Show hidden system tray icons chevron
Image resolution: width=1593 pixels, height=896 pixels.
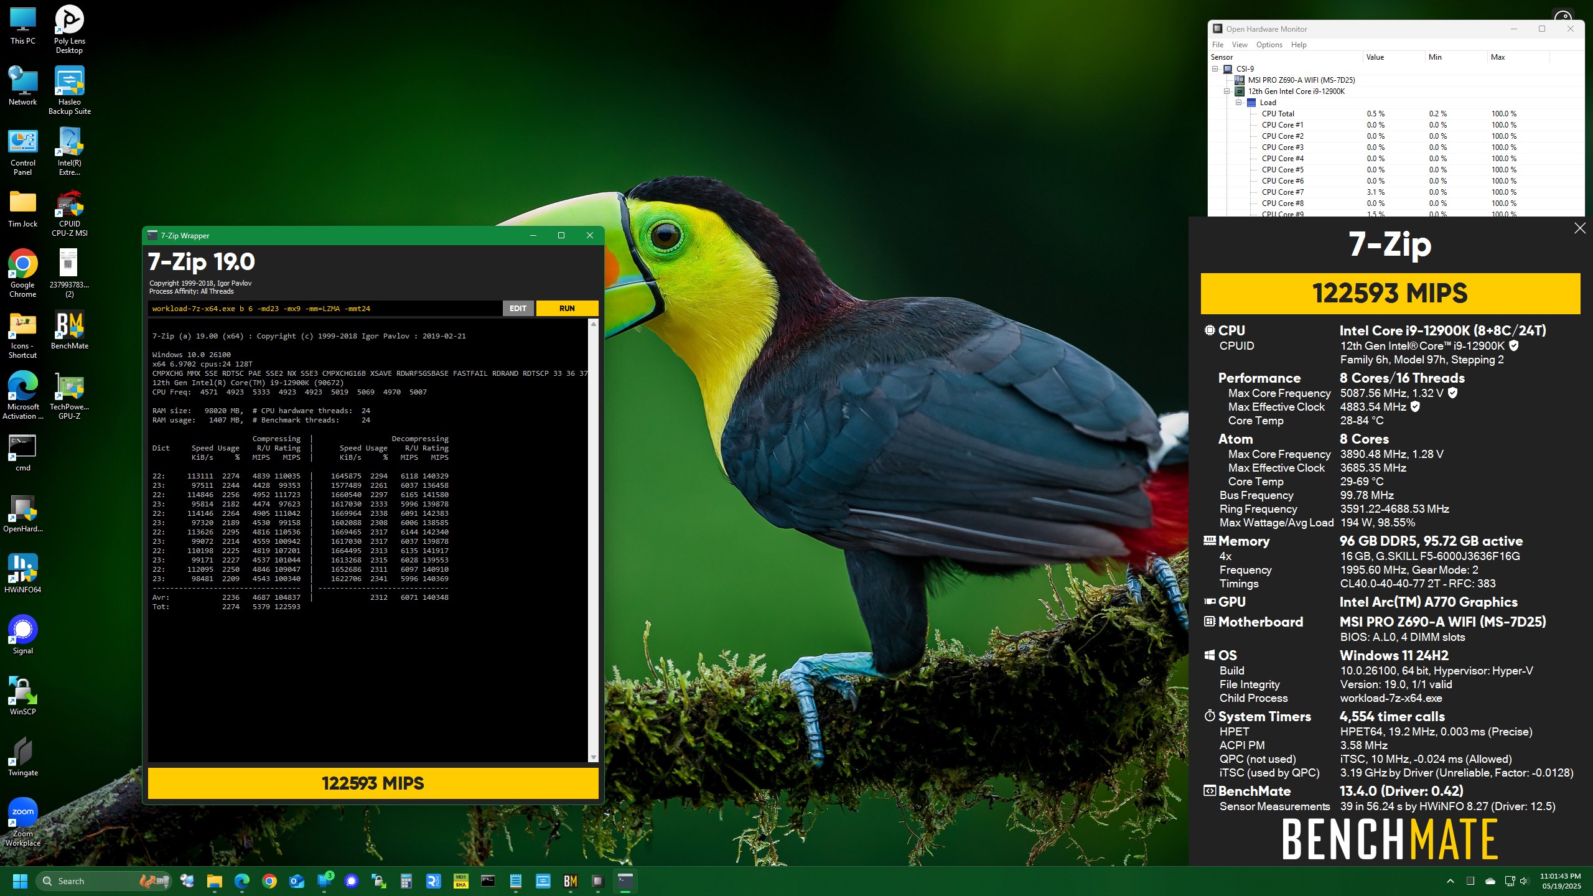click(x=1451, y=881)
